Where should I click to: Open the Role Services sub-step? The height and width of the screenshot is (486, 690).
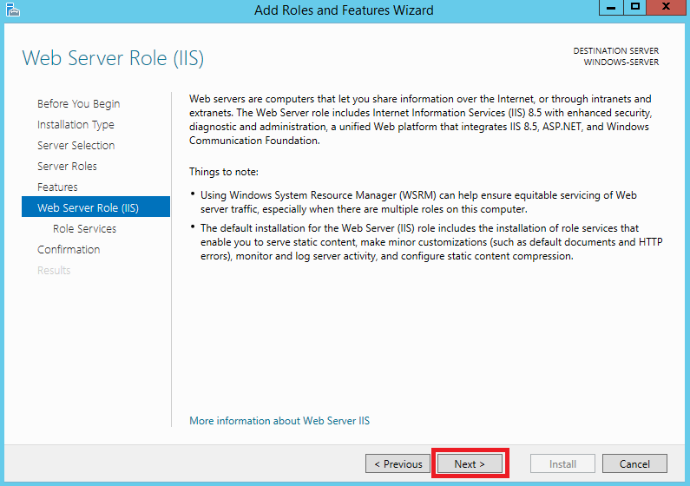[84, 229]
